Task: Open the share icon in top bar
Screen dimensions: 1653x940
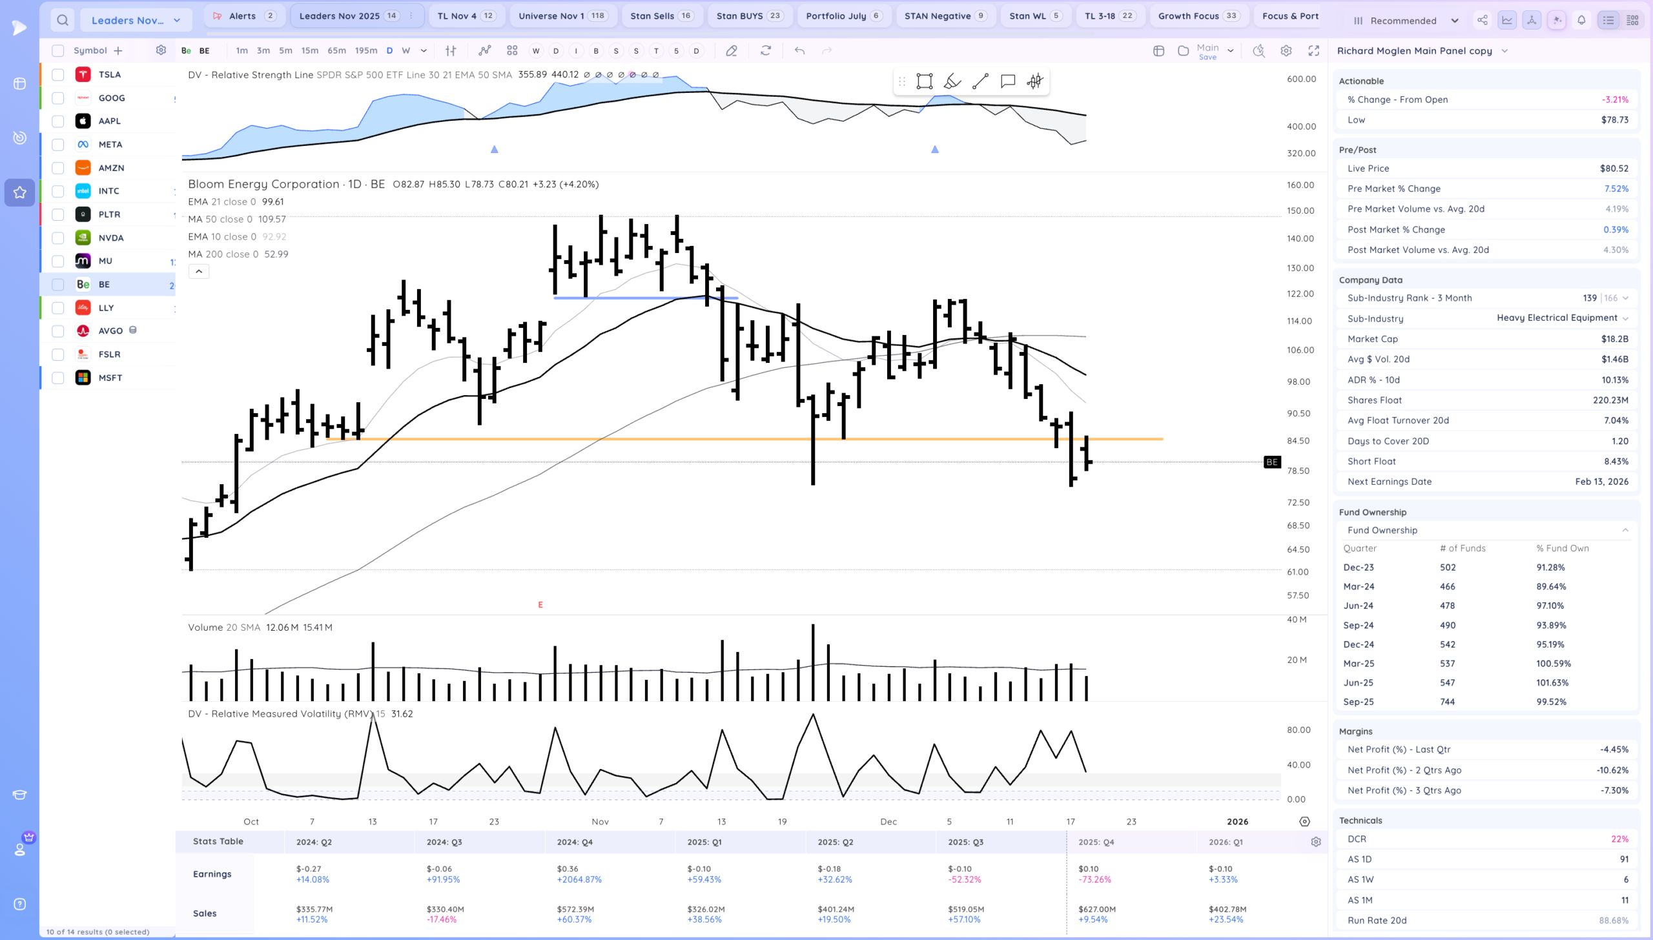Action: click(x=1482, y=20)
